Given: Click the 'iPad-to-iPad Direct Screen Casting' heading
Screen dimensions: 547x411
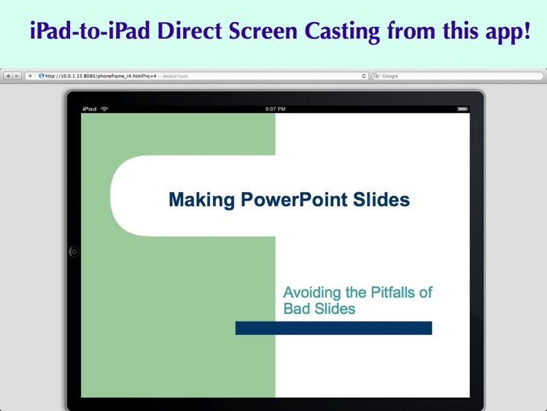Looking at the screenshot, I should click(280, 31).
